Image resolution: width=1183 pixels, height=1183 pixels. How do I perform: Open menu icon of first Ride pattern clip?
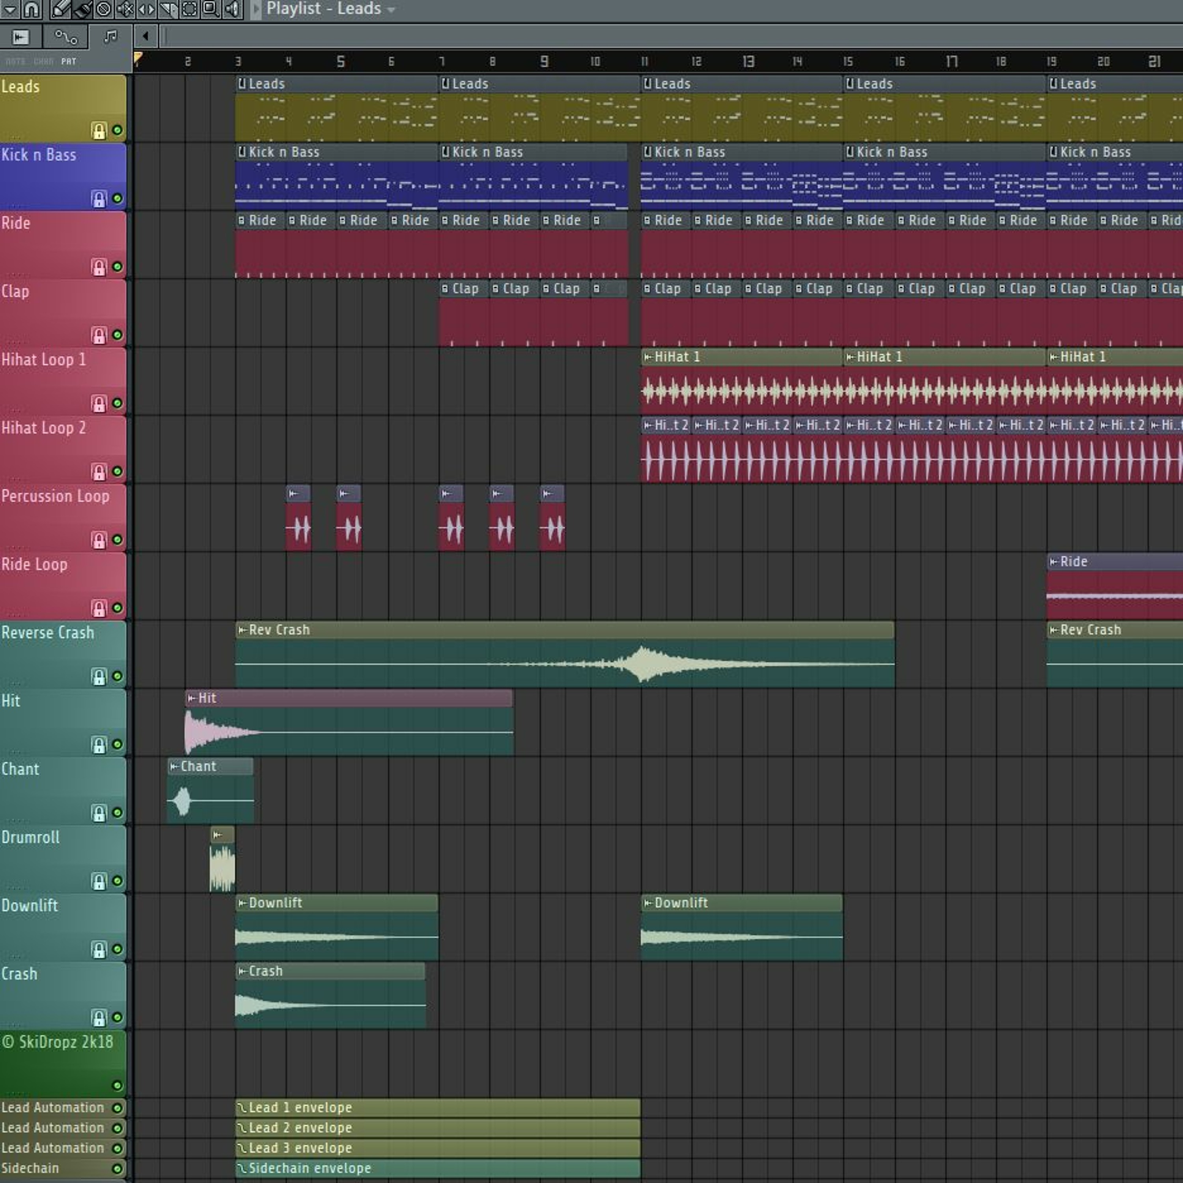pyautogui.click(x=241, y=220)
